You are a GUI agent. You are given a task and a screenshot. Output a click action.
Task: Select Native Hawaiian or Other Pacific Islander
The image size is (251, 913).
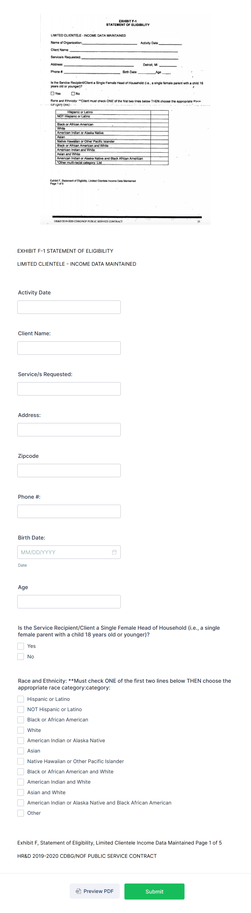pyautogui.click(x=20, y=761)
